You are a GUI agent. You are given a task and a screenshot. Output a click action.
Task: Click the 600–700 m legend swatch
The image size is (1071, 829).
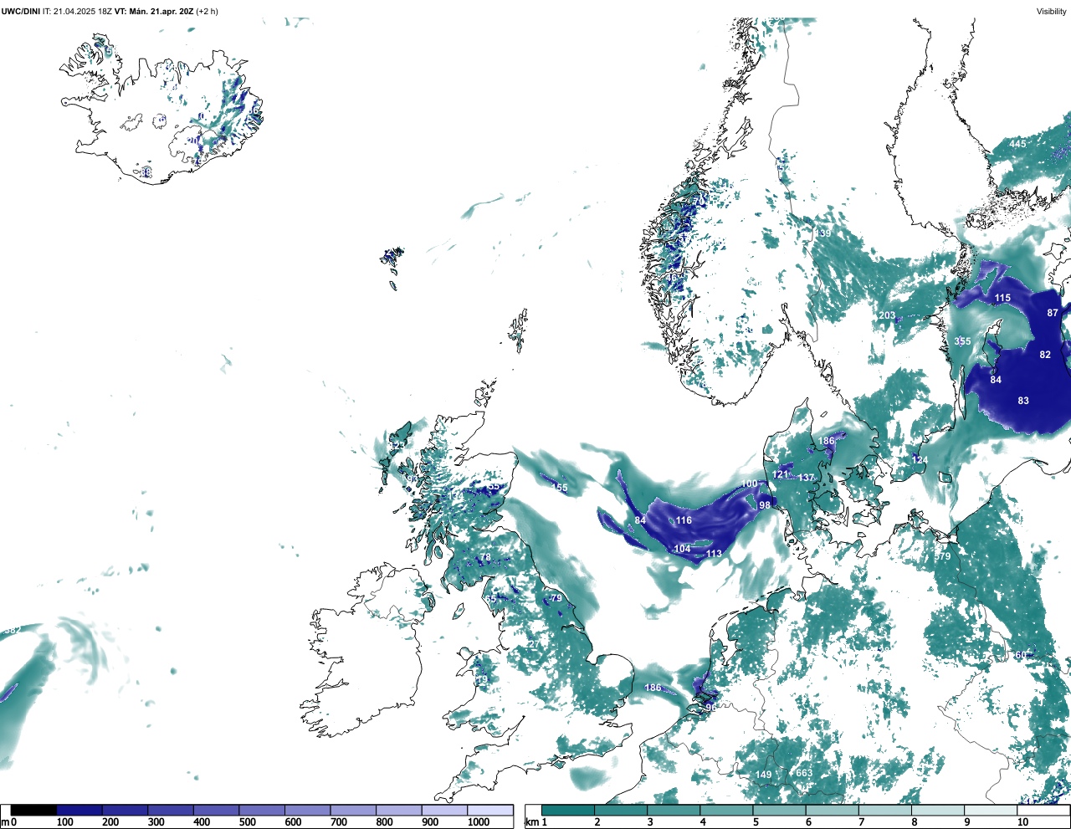pos(308,811)
